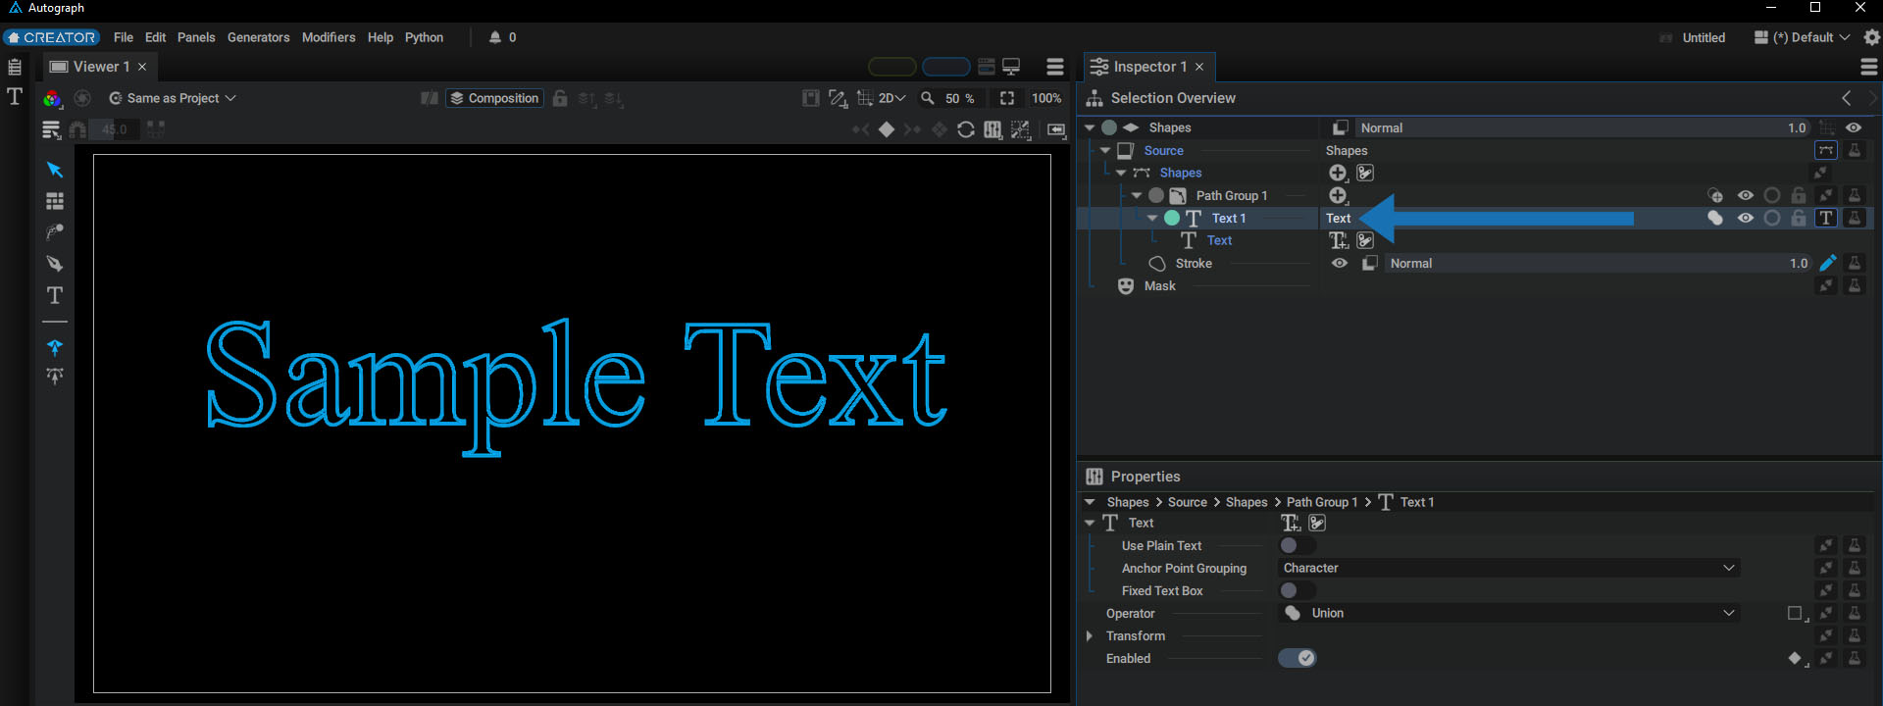The height and width of the screenshot is (706, 1883).
Task: Collapse the top Shapes layer tree
Action: (x=1090, y=127)
